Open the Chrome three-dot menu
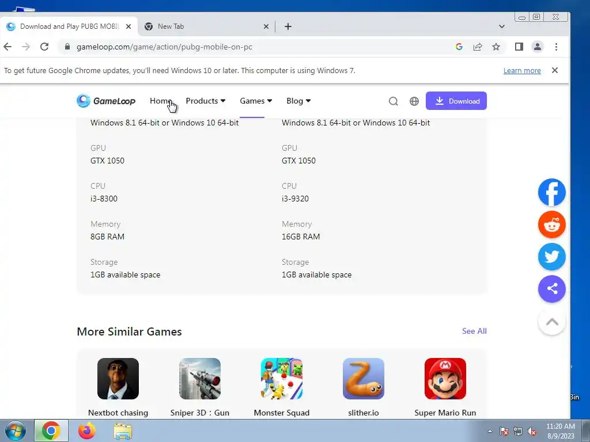 [x=556, y=47]
